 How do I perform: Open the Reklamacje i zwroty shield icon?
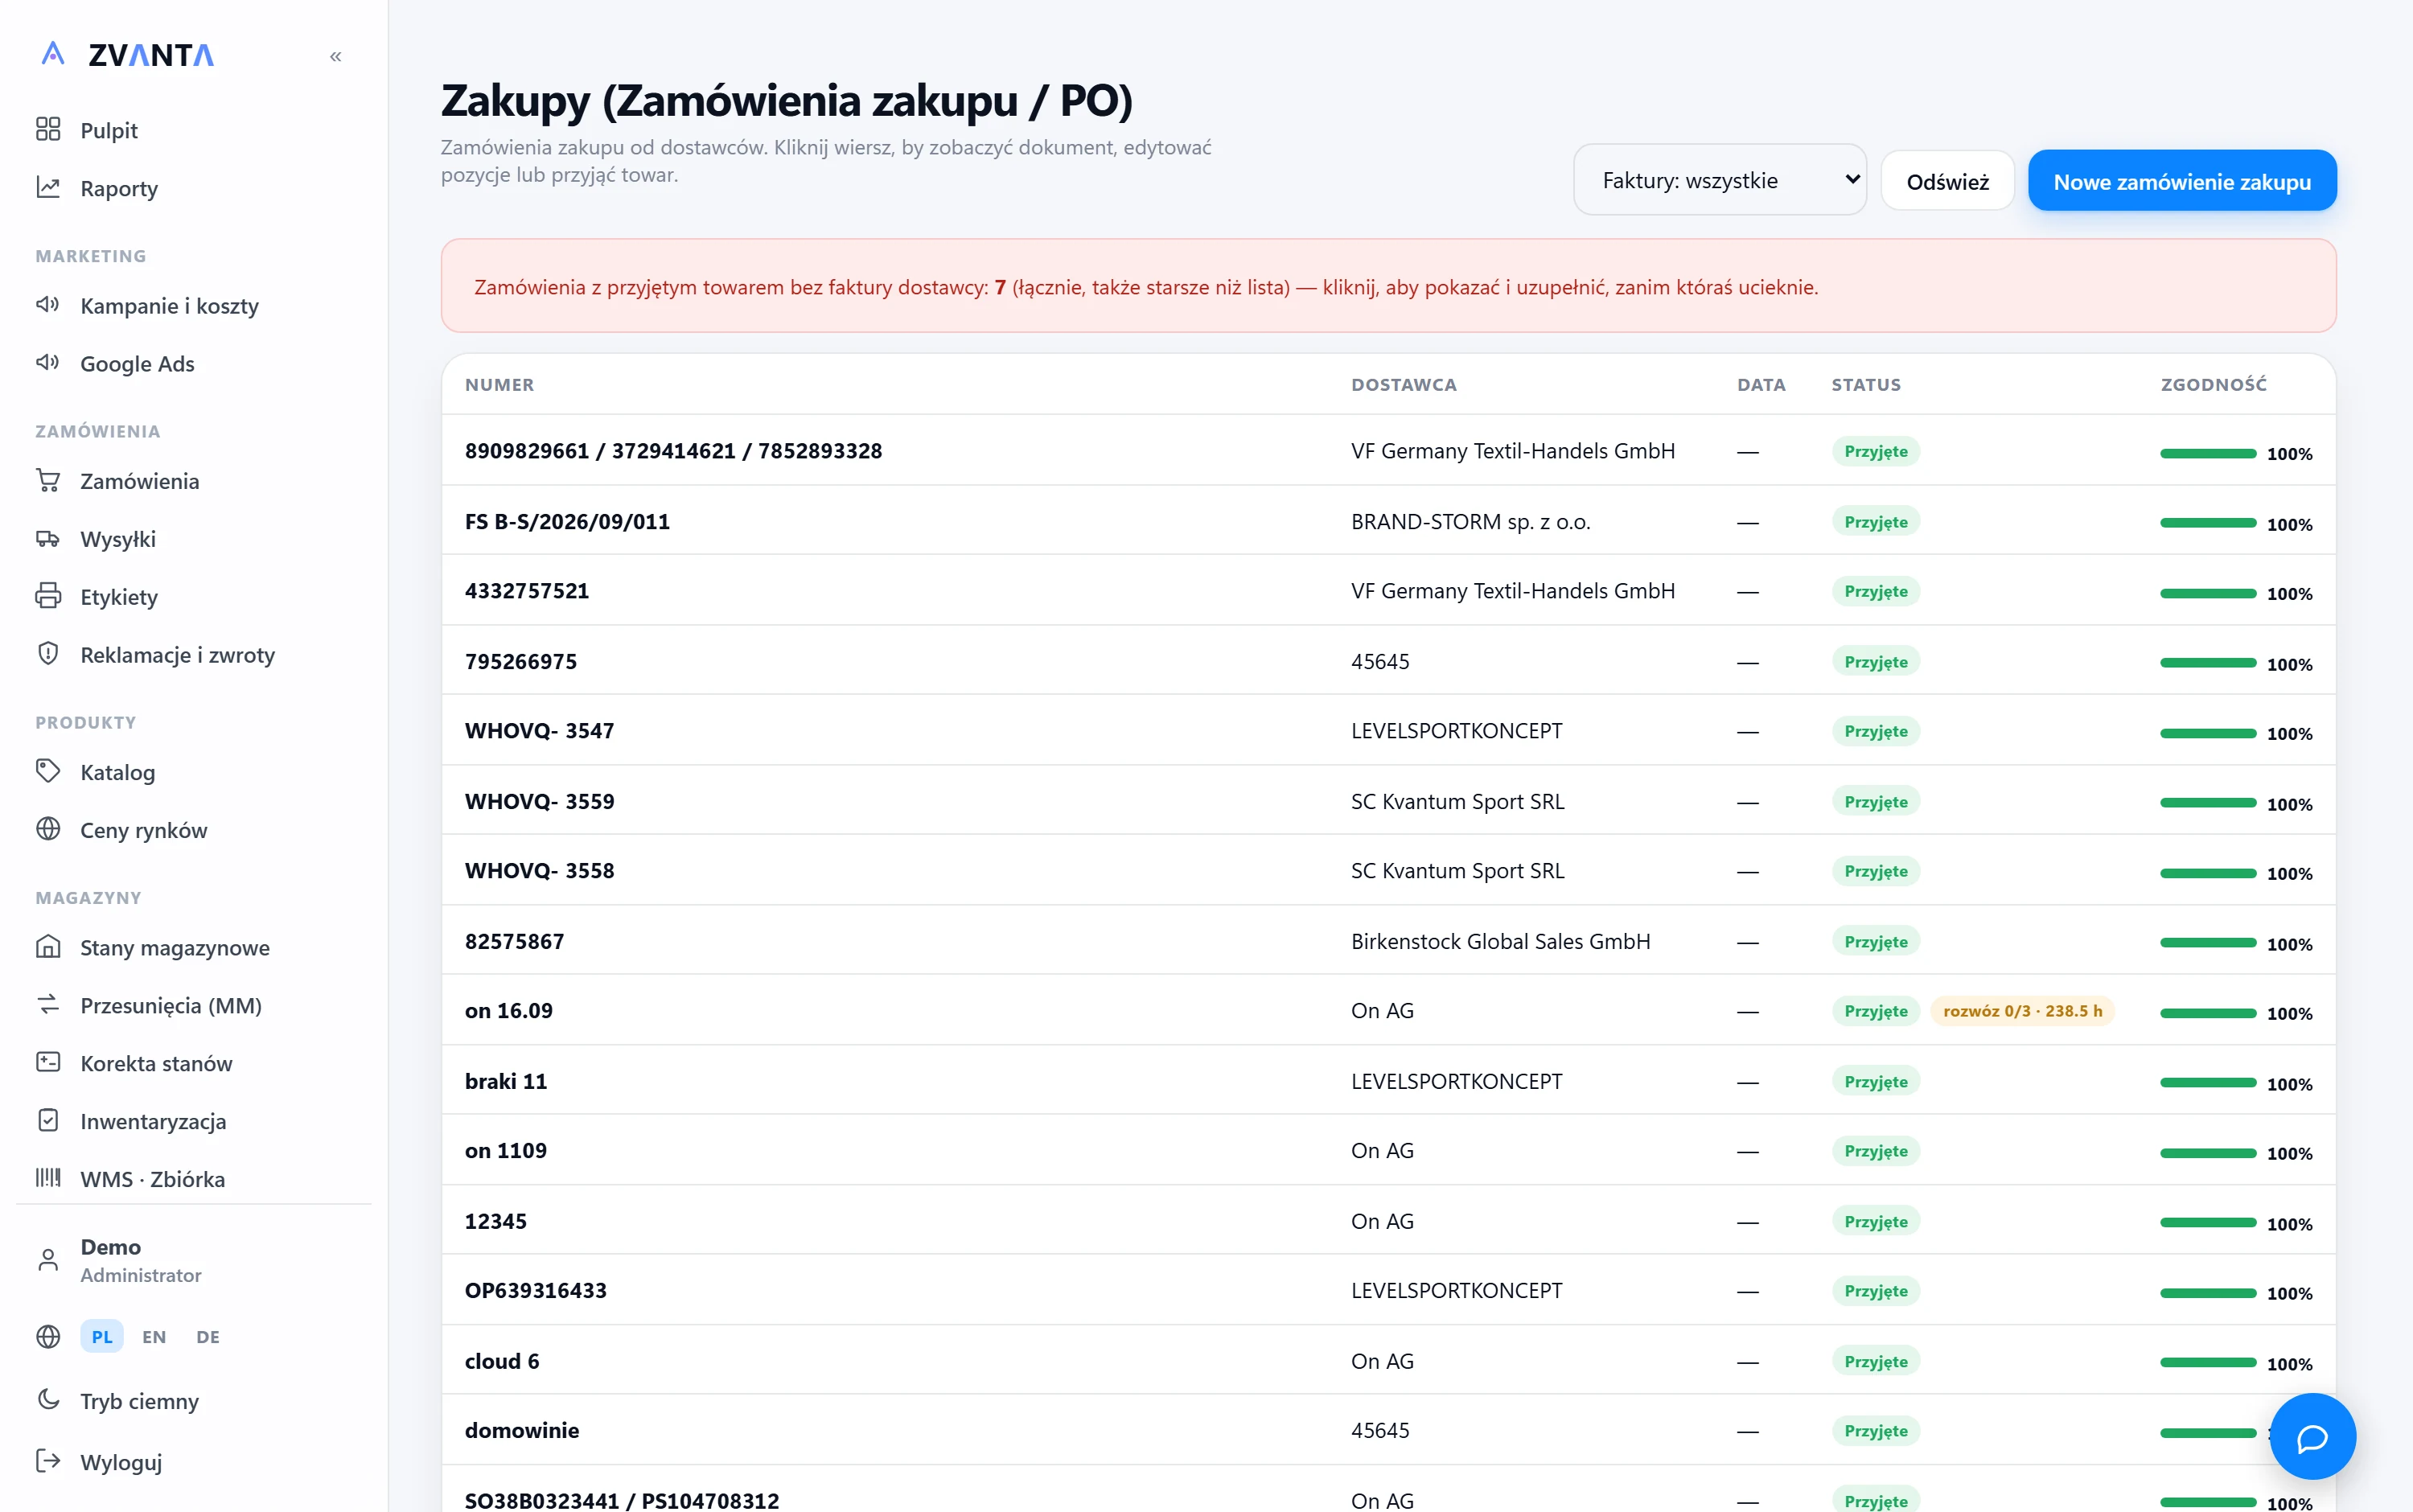pos(48,654)
